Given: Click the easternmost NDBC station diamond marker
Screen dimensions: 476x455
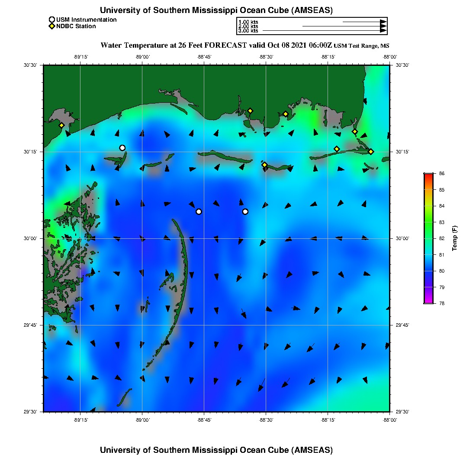Looking at the screenshot, I should point(371,151).
